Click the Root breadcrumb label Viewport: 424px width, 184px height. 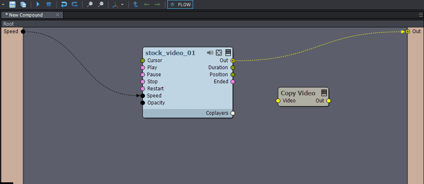tap(9, 24)
